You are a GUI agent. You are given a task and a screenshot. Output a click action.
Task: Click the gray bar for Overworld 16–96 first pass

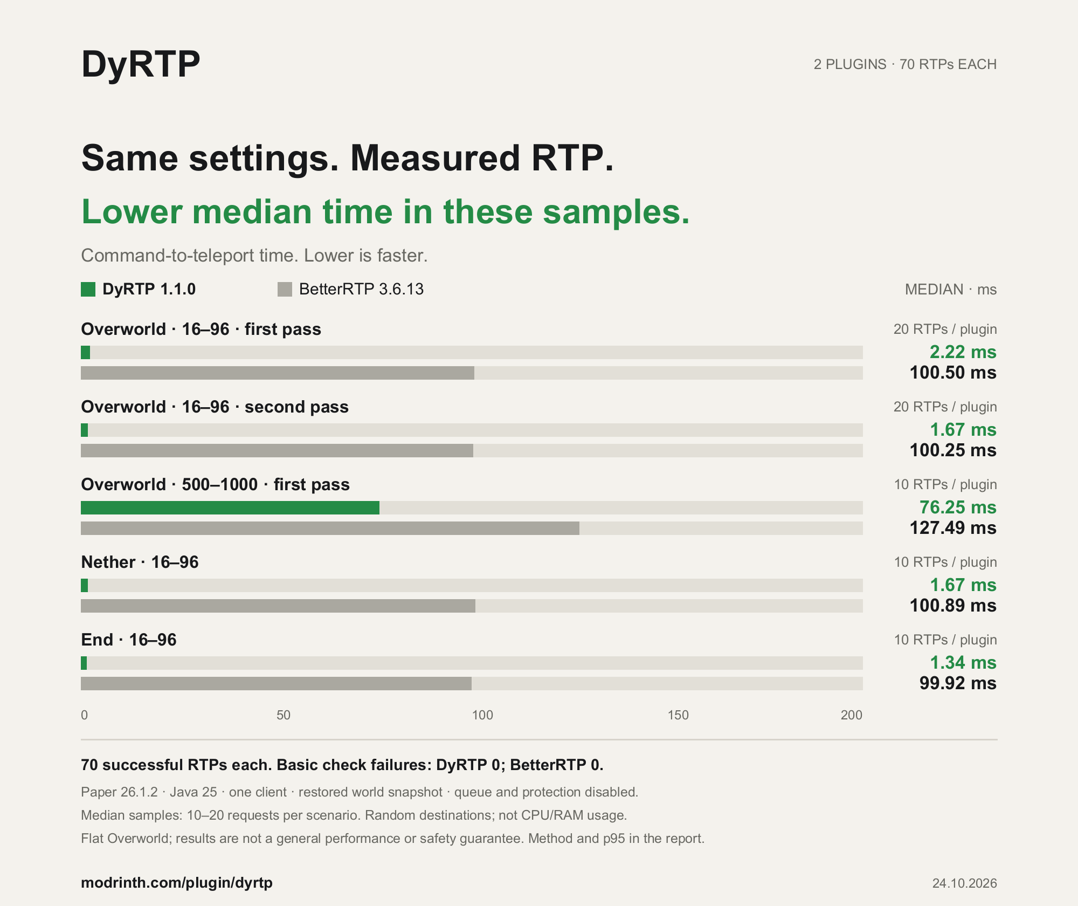[278, 373]
